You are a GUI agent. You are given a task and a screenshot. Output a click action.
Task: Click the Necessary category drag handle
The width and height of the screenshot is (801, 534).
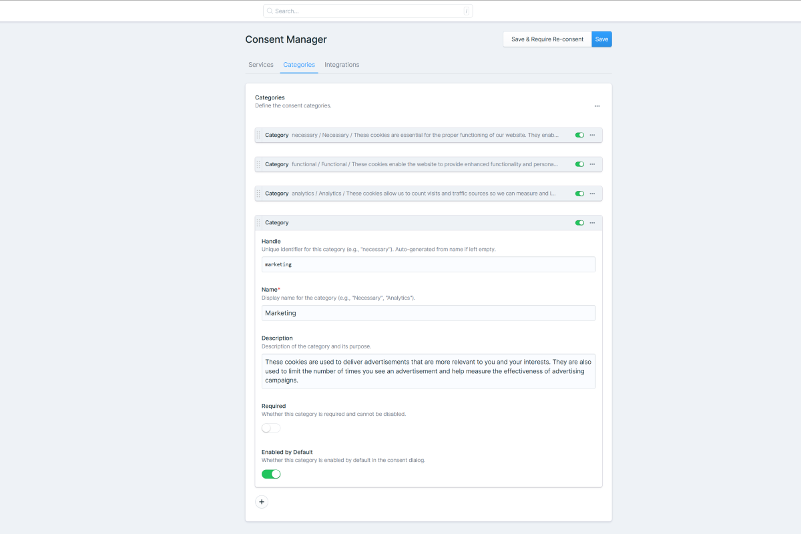[259, 135]
